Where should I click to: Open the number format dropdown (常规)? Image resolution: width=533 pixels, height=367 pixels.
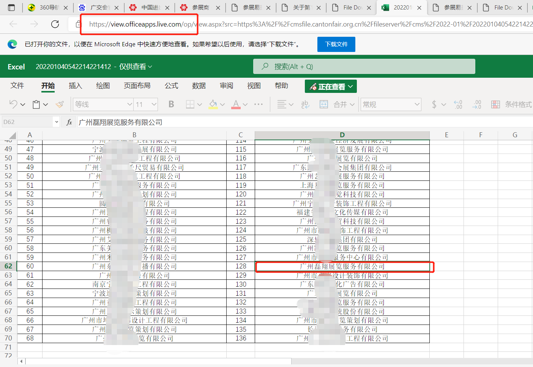click(x=390, y=104)
